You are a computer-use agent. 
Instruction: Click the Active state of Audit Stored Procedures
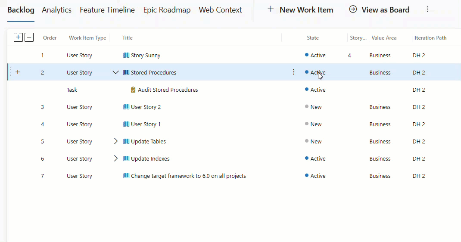(318, 90)
